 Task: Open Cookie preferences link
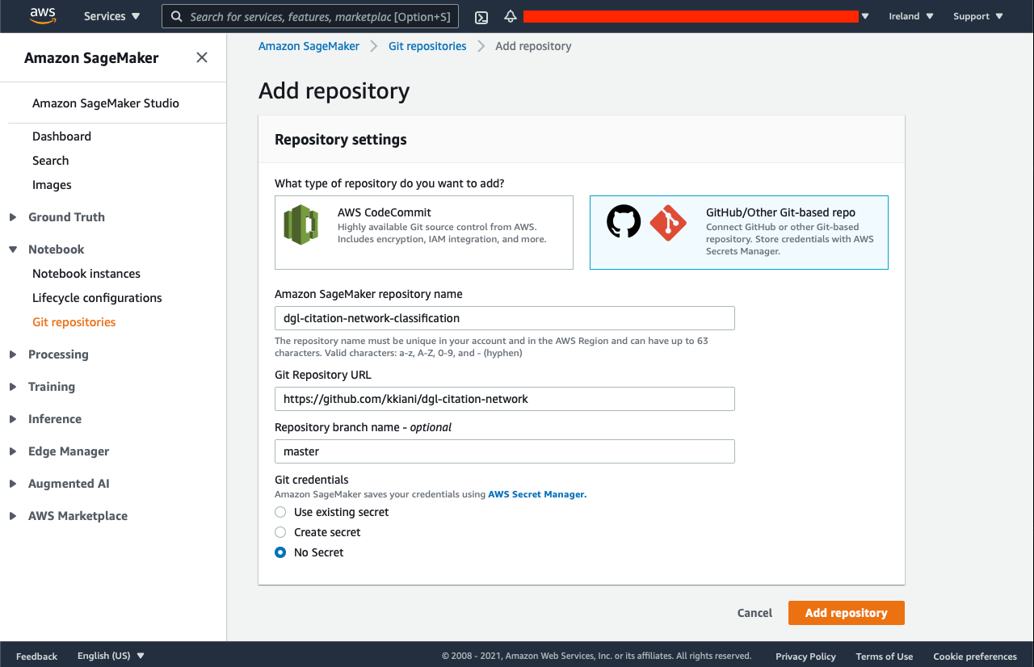(975, 657)
